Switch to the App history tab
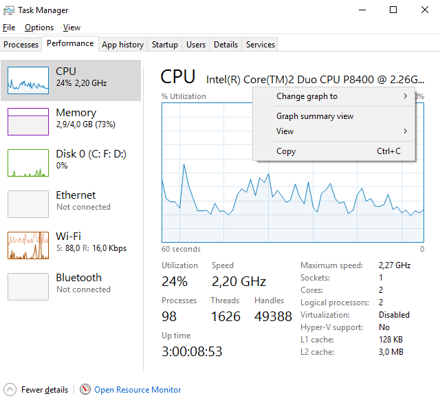 [x=123, y=45]
